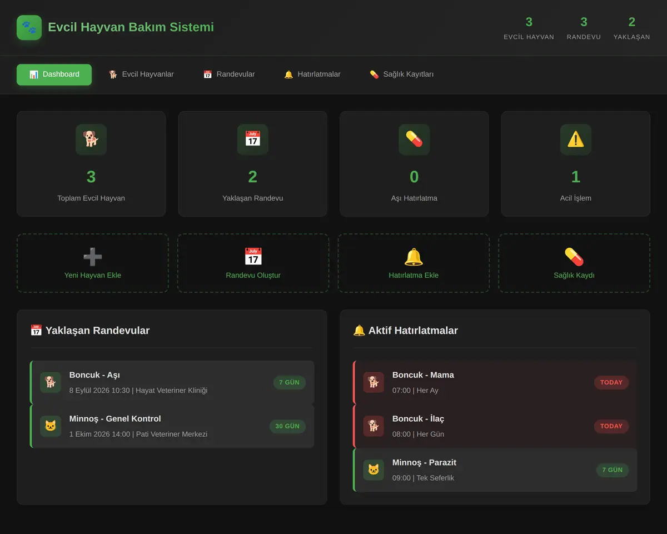Click the dog icon in Toplam Evcil Hayvan card
The height and width of the screenshot is (534, 667).
tap(91, 139)
